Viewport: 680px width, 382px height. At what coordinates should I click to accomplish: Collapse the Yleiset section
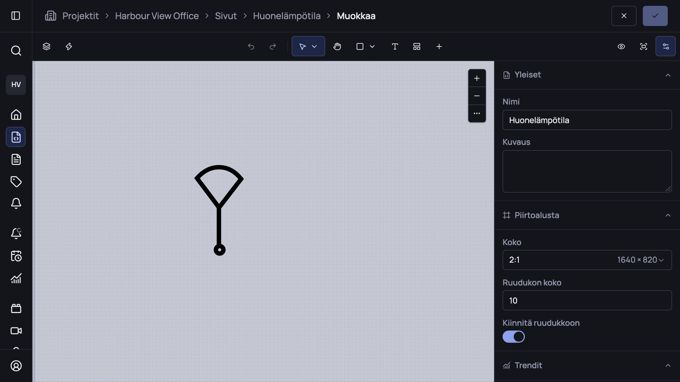pos(668,75)
